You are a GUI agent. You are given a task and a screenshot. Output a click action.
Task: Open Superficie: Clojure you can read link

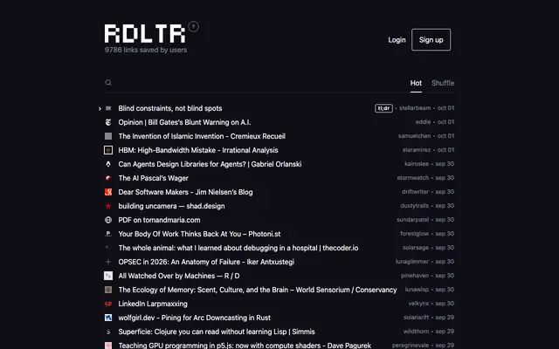(x=217, y=332)
